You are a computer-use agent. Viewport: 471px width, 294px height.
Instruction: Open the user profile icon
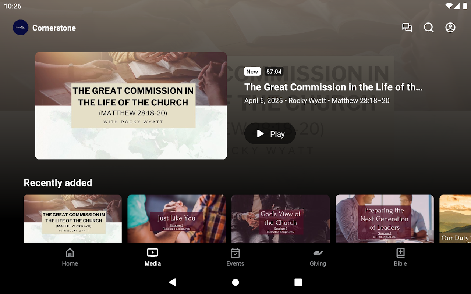pos(450,28)
